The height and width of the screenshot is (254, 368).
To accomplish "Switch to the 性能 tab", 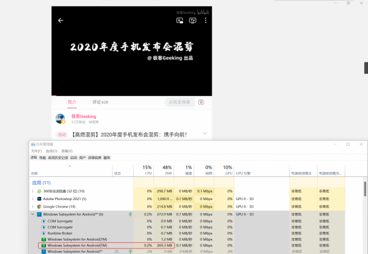I will click(42, 158).
